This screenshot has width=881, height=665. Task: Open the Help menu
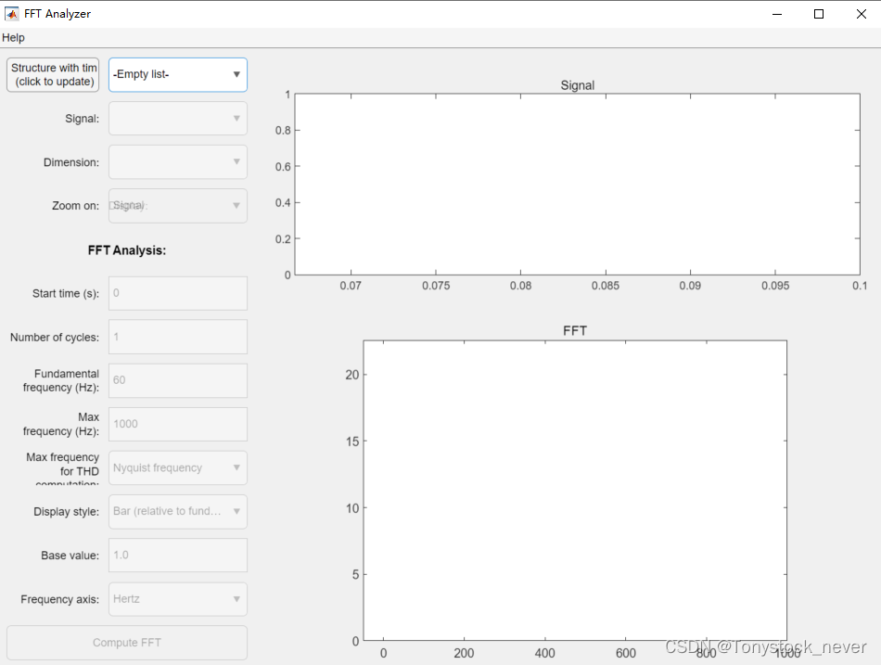[13, 37]
